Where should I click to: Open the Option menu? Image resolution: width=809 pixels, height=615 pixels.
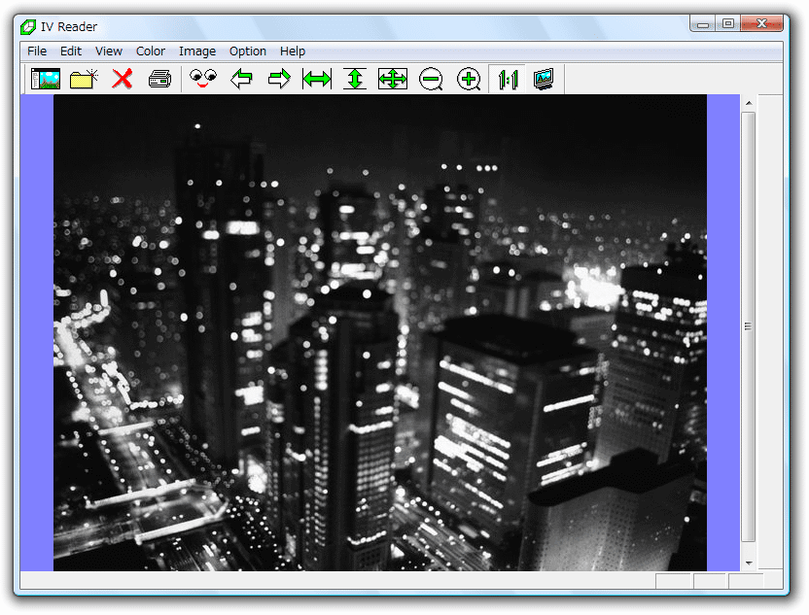click(248, 51)
